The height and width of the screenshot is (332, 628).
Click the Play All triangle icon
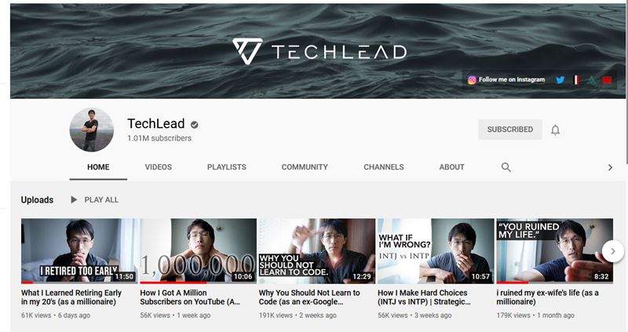click(x=74, y=199)
